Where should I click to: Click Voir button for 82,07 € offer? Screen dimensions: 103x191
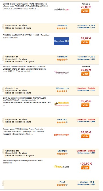pos(85,42)
